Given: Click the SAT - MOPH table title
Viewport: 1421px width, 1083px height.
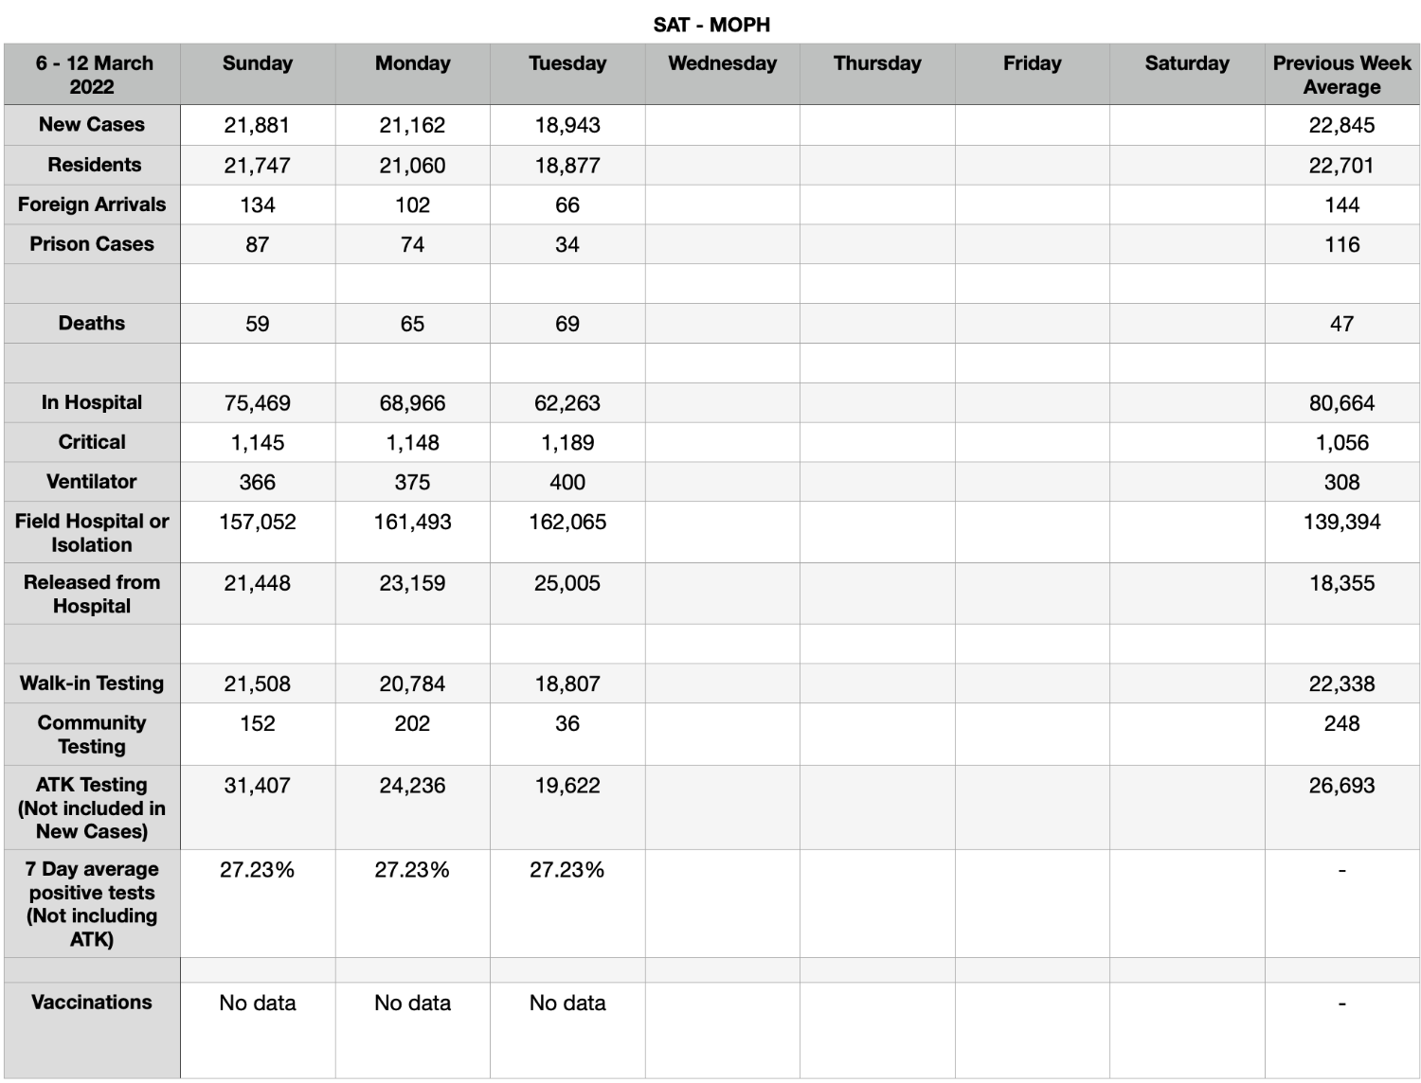Looking at the screenshot, I should point(711,25).
